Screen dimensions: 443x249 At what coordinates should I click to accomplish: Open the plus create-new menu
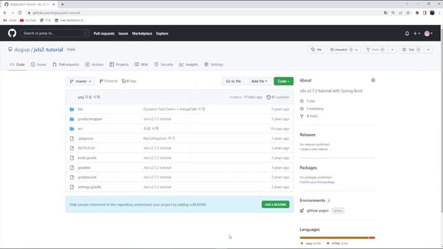pos(417,33)
